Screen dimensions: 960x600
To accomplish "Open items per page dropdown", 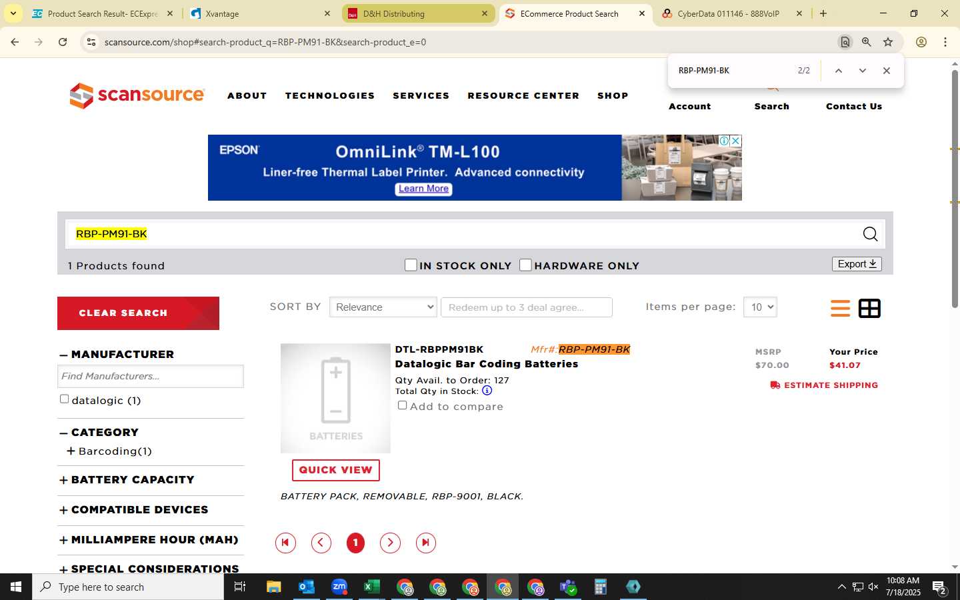I will tap(760, 307).
